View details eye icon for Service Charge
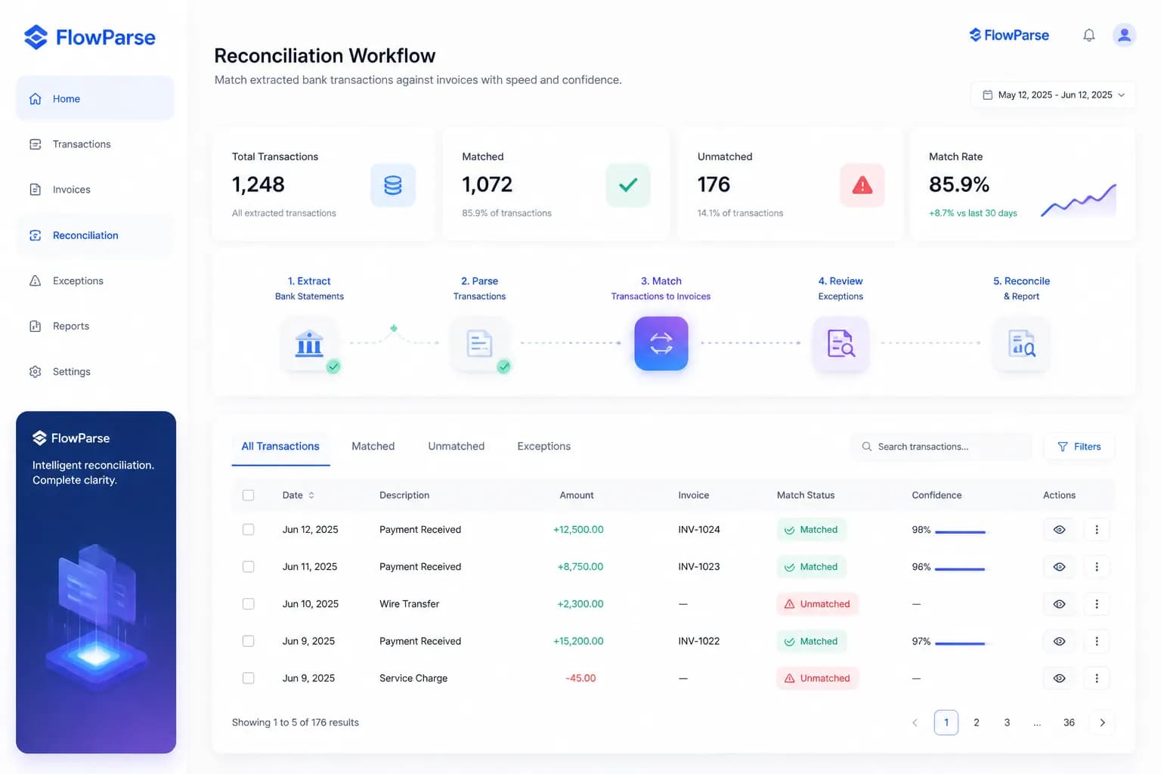 [x=1059, y=678]
